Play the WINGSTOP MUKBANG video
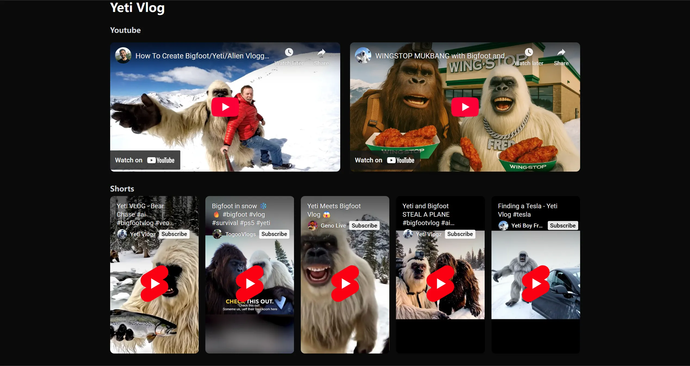This screenshot has height=366, width=690. [x=465, y=107]
